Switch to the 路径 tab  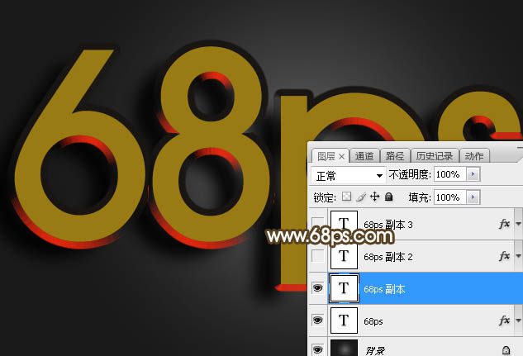click(395, 156)
